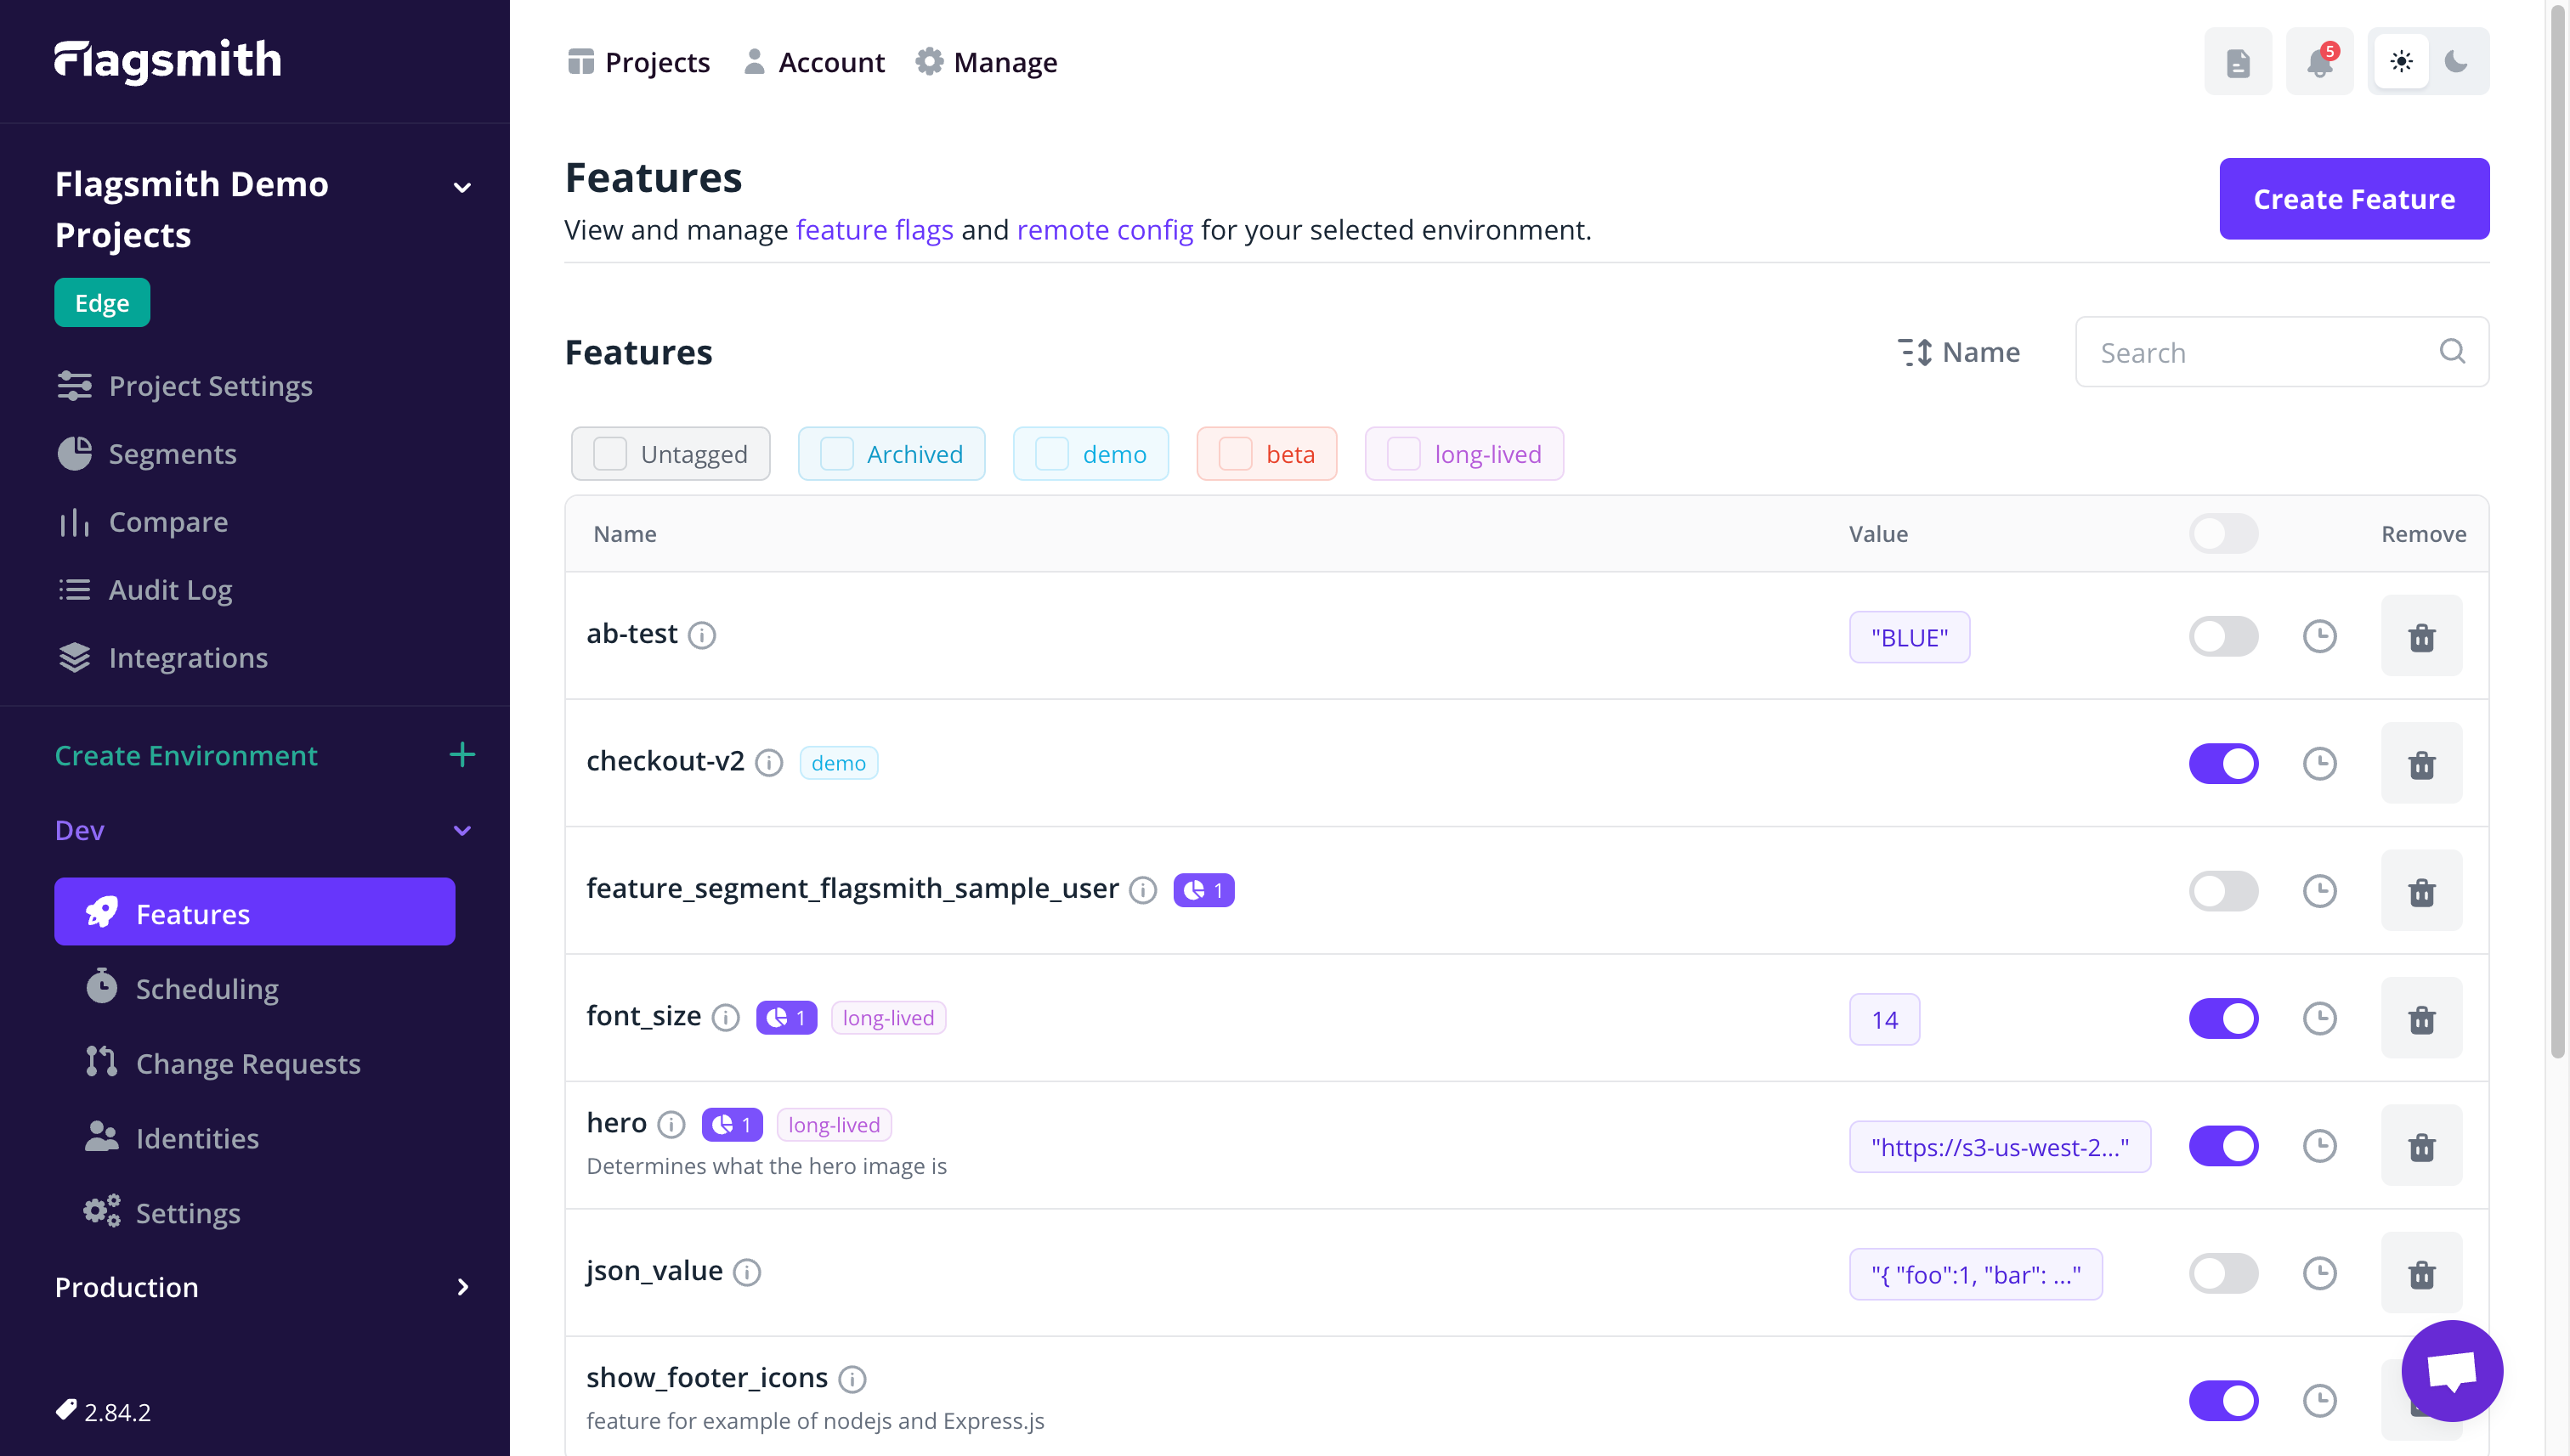Viewport: 2570px width, 1456px height.
Task: Open Compare panel from sidebar
Action: coord(169,521)
